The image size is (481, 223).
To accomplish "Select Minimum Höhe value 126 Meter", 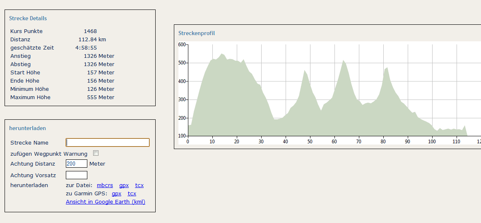I will [x=101, y=89].
